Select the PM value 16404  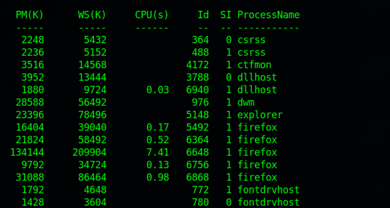(x=30, y=127)
